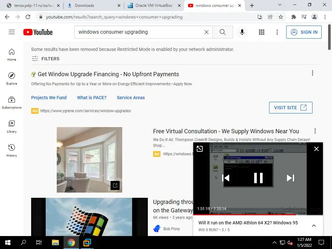Open File Explorer from the taskbar
The image size is (332, 249).
pos(55,243)
